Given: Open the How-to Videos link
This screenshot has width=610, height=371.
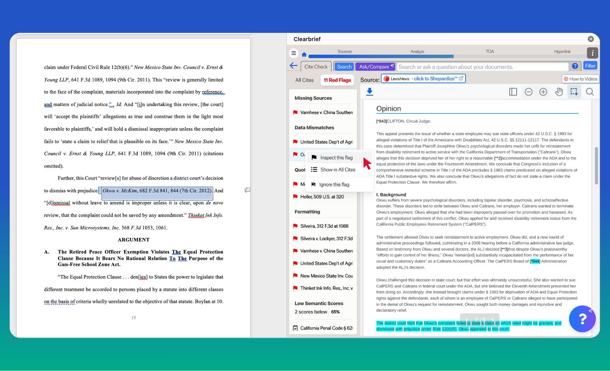Looking at the screenshot, I should (580, 79).
